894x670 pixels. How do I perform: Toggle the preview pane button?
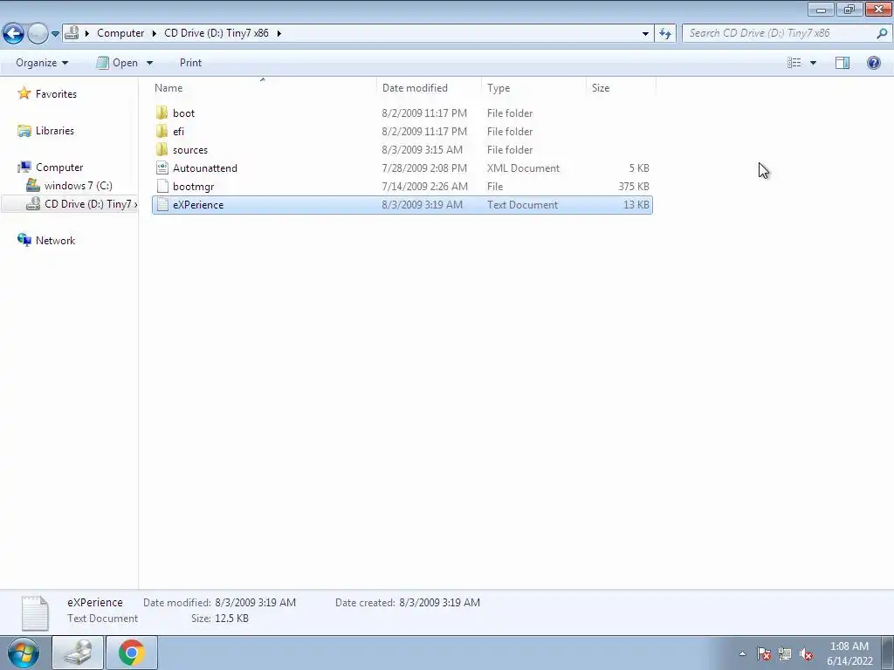point(842,63)
